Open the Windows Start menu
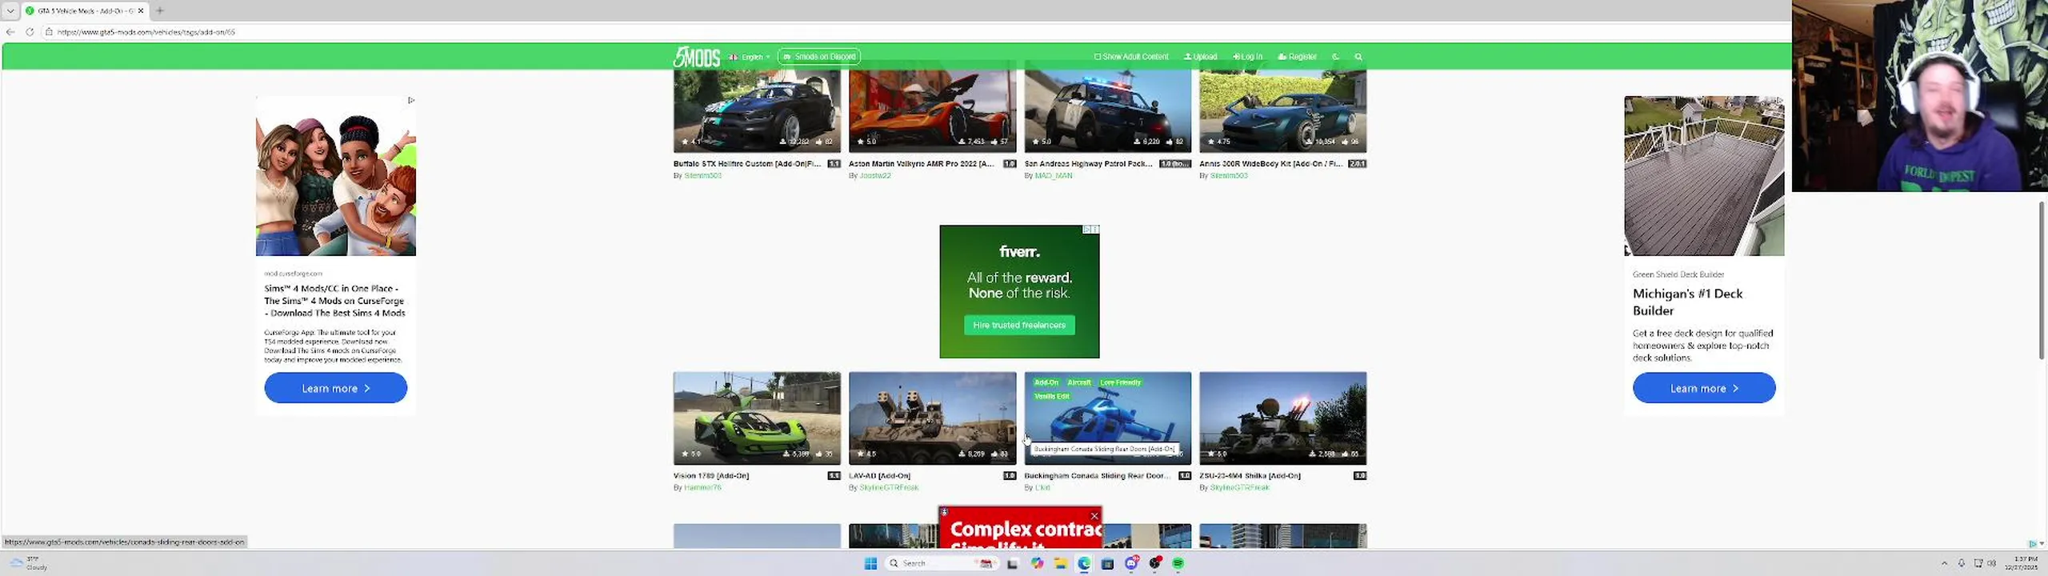Screen dimensions: 2048x576 (870, 563)
